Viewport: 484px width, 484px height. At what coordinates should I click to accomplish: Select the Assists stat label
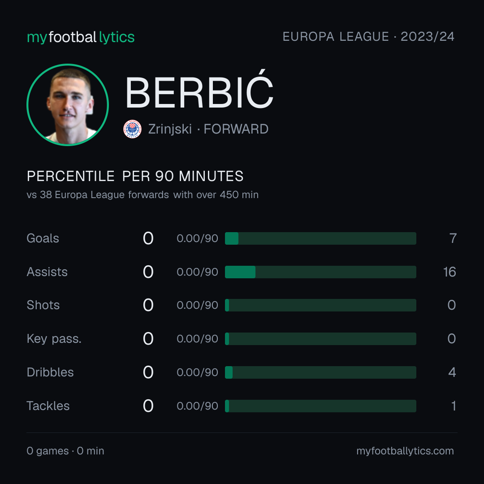point(47,272)
